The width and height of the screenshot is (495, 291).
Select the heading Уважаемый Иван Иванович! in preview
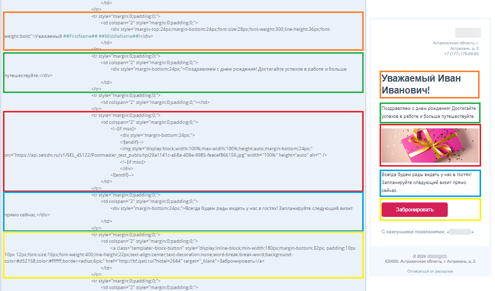click(x=421, y=84)
